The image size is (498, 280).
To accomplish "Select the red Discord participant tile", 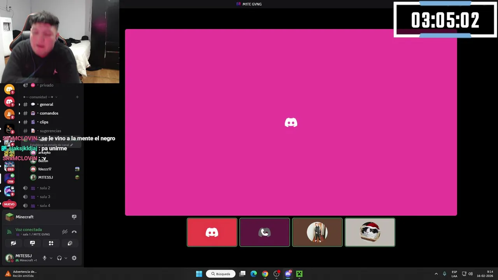I will click(x=212, y=232).
